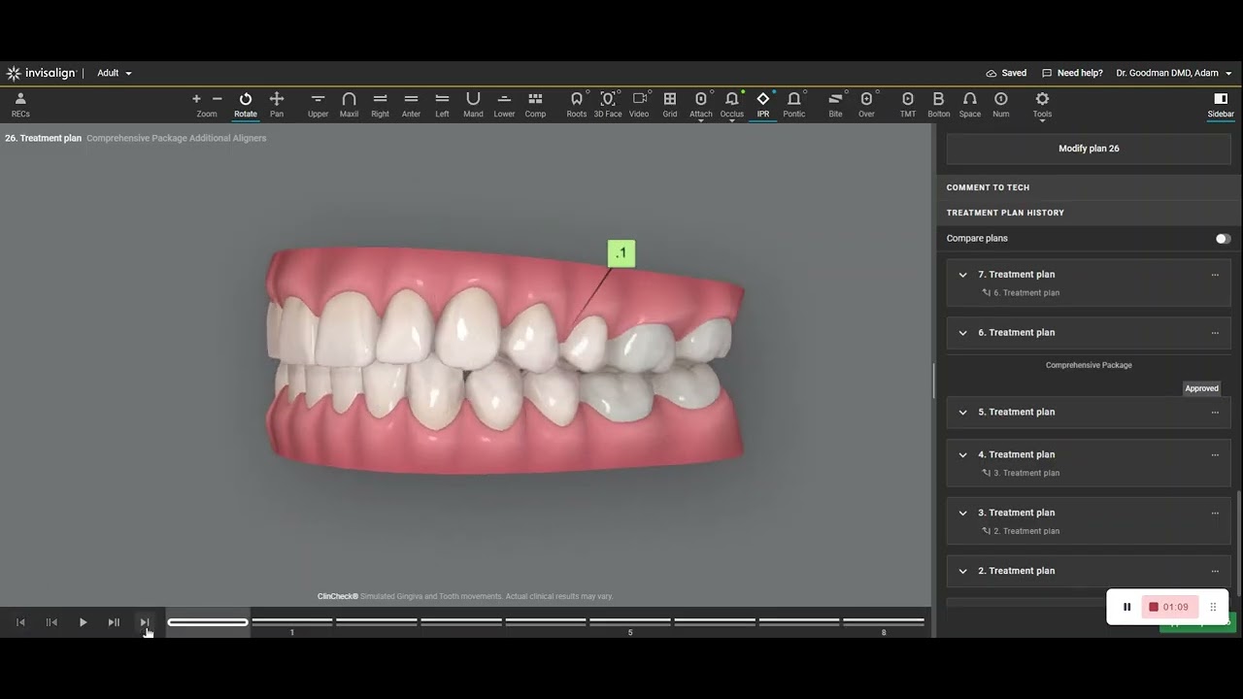Click the Modify plan 26 button
The image size is (1243, 699).
pyautogui.click(x=1089, y=149)
